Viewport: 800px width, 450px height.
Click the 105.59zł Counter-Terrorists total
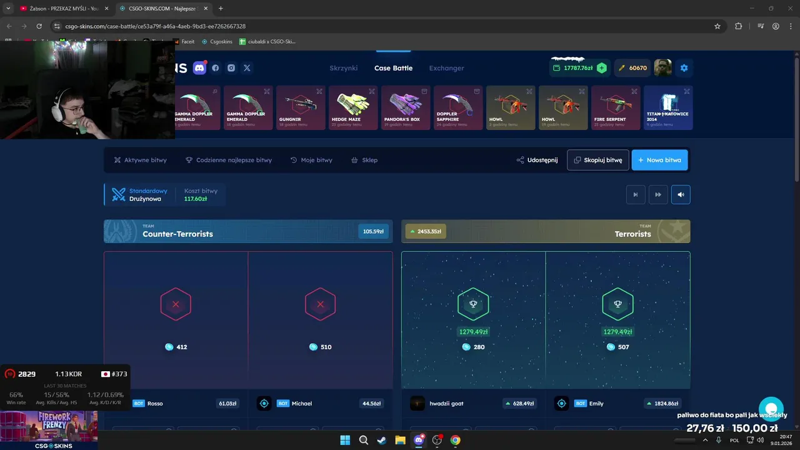point(373,231)
